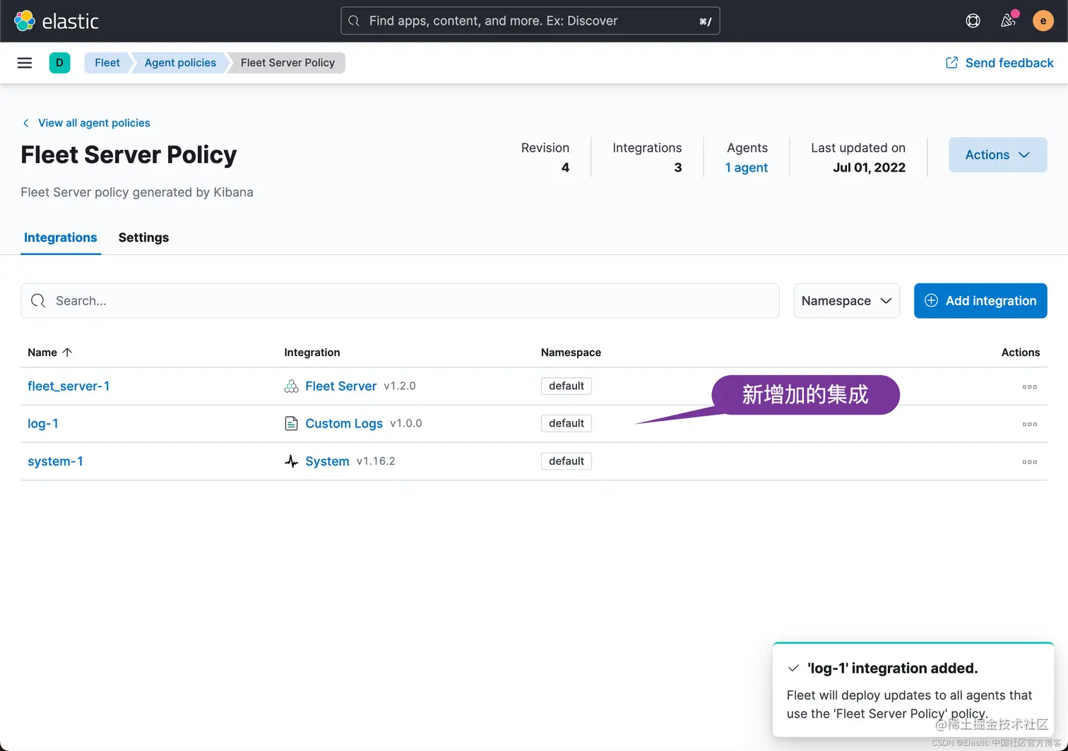Viewport: 1068px width, 751px height.
Task: Click default namespace badge in fleet_server-1 row
Action: pyautogui.click(x=566, y=386)
